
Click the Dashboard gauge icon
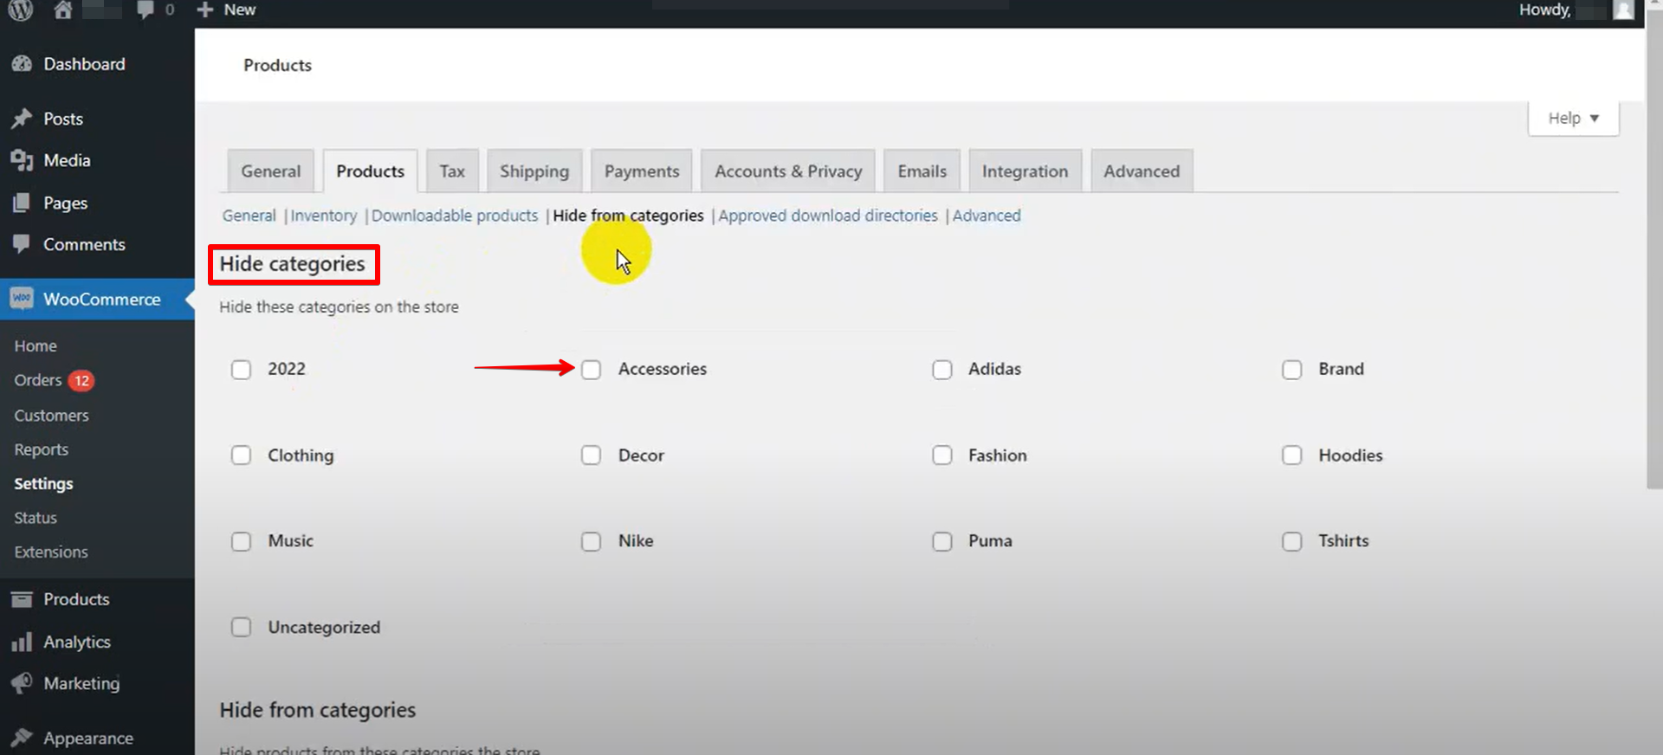(x=22, y=64)
